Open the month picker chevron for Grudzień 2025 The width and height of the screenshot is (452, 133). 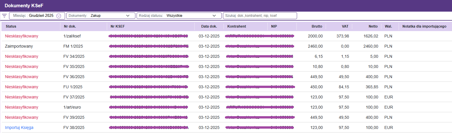(x=59, y=16)
